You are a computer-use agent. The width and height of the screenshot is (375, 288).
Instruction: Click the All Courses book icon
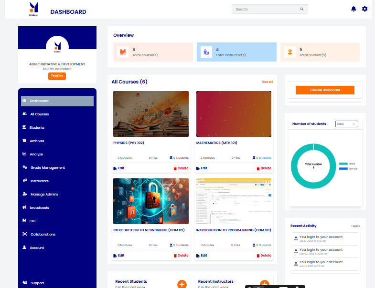(24, 114)
